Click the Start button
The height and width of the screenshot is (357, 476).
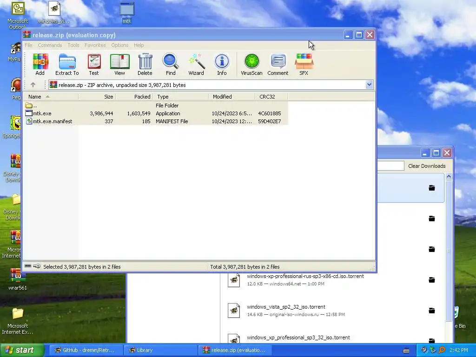22,350
